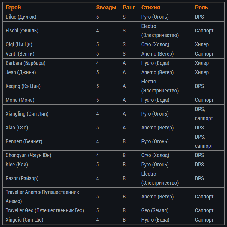This screenshot has width=227, height=227.
Task: Click the Стихия column header
Action: (150, 8)
